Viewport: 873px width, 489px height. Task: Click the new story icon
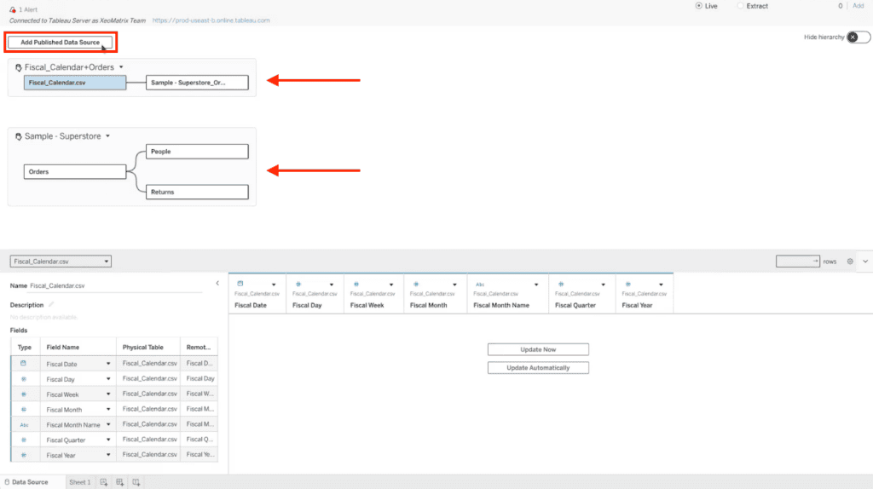[x=136, y=482]
